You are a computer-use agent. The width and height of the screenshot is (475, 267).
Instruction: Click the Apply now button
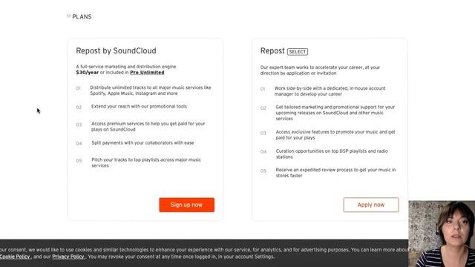click(x=371, y=205)
